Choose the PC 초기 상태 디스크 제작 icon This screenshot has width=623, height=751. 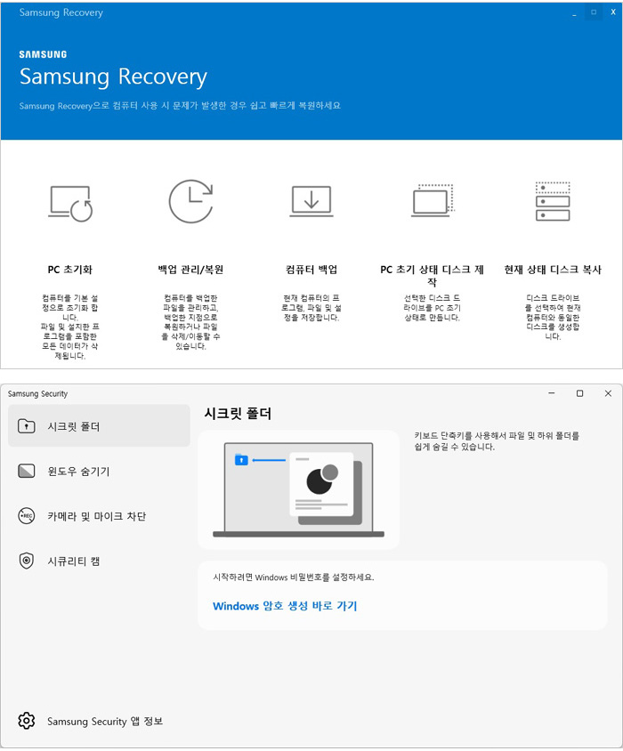(x=433, y=200)
